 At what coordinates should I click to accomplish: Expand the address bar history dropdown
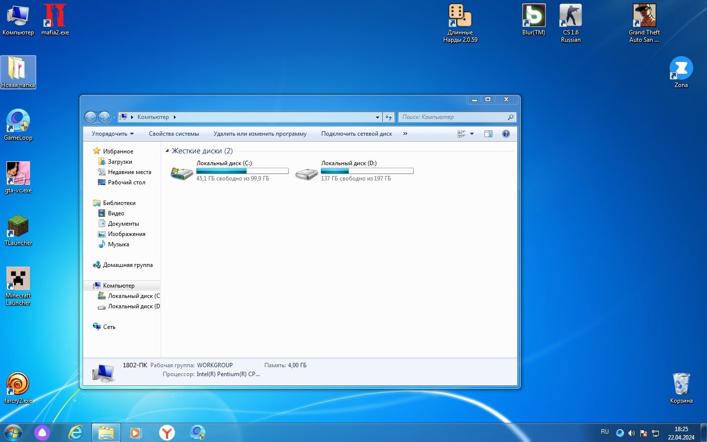coord(377,117)
